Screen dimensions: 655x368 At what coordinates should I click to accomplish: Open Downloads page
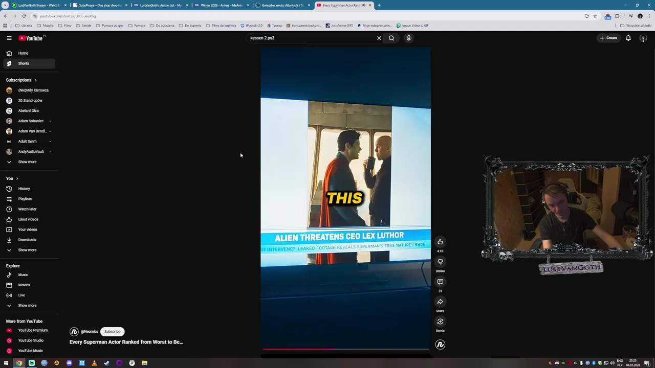(x=28, y=240)
